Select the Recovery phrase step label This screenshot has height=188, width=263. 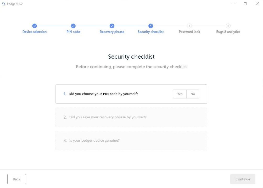tap(112, 32)
